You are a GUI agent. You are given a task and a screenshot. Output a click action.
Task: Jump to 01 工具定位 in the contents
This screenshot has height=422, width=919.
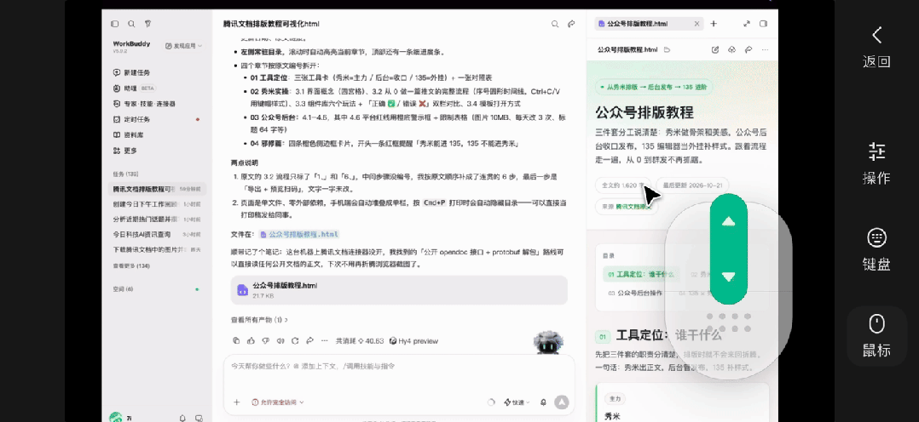pyautogui.click(x=641, y=274)
